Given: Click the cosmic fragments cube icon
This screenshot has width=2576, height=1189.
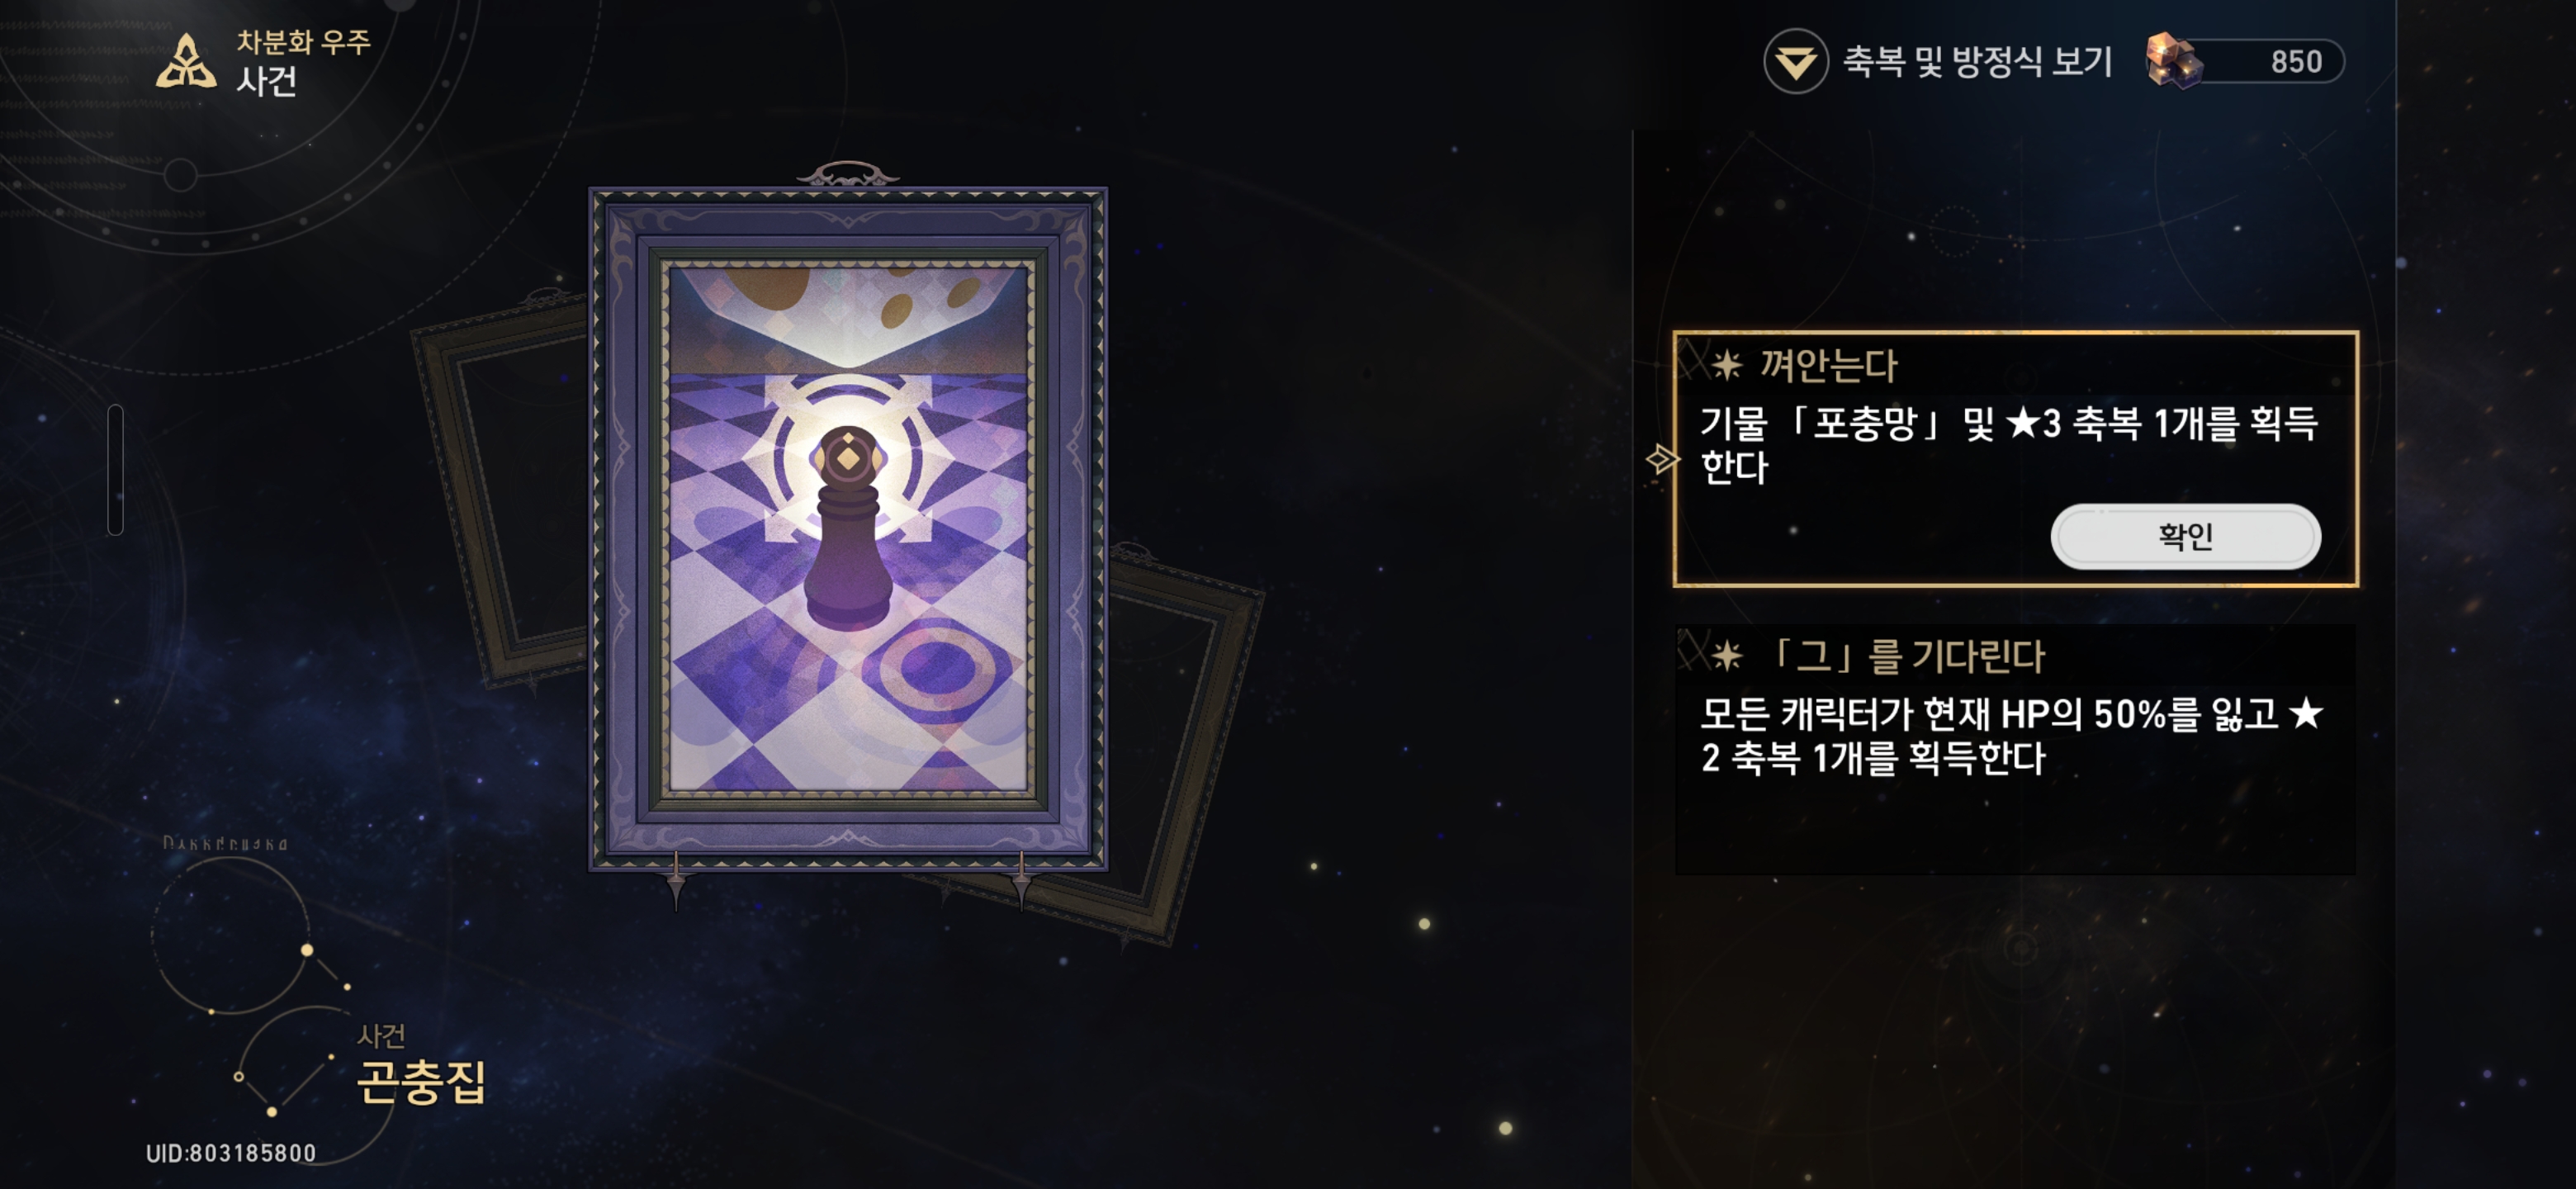Looking at the screenshot, I should point(2174,61).
